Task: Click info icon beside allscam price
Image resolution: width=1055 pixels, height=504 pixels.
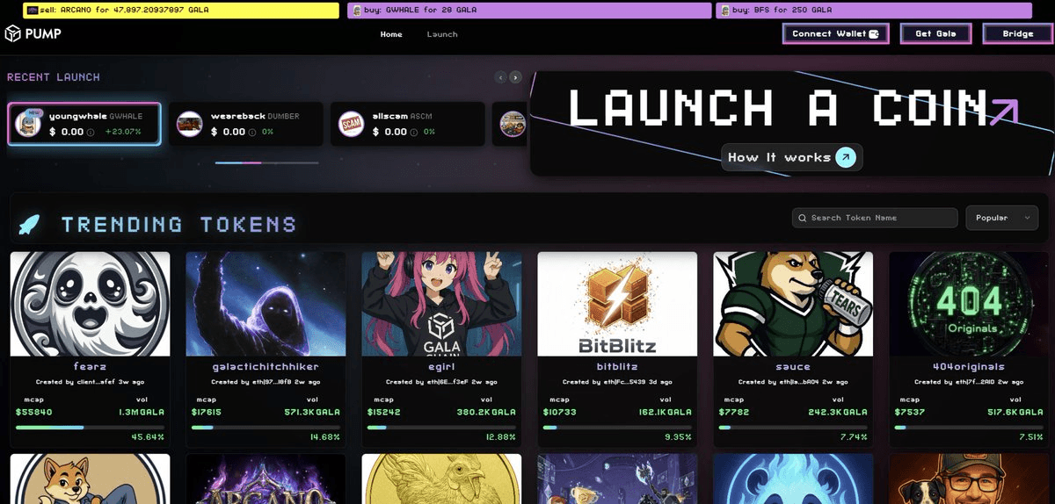Action: point(415,133)
